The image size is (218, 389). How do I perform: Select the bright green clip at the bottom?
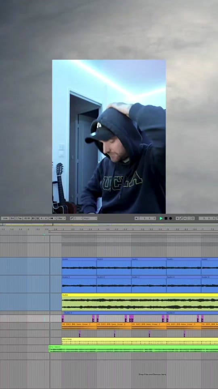[x=134, y=348]
